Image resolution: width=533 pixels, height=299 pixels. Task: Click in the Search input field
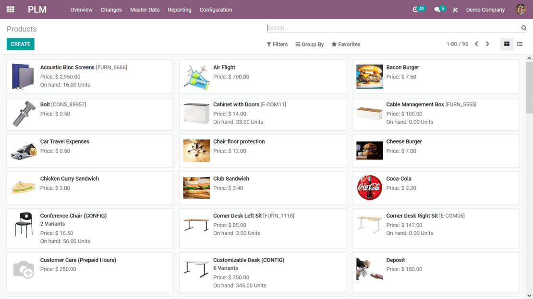pyautogui.click(x=391, y=28)
